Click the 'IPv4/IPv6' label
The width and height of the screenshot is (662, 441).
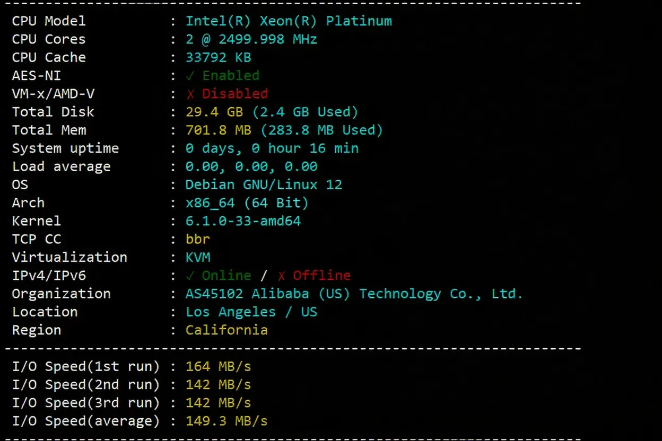49,276
